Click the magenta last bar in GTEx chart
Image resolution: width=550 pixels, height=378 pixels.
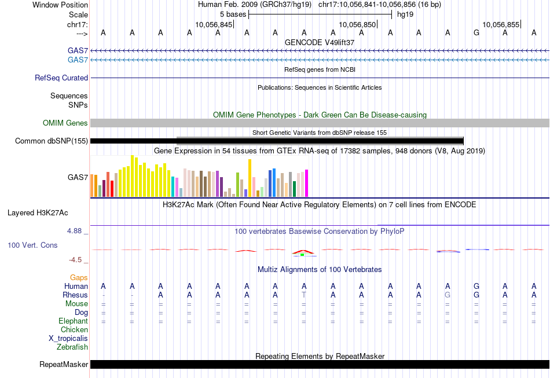[x=306, y=184]
